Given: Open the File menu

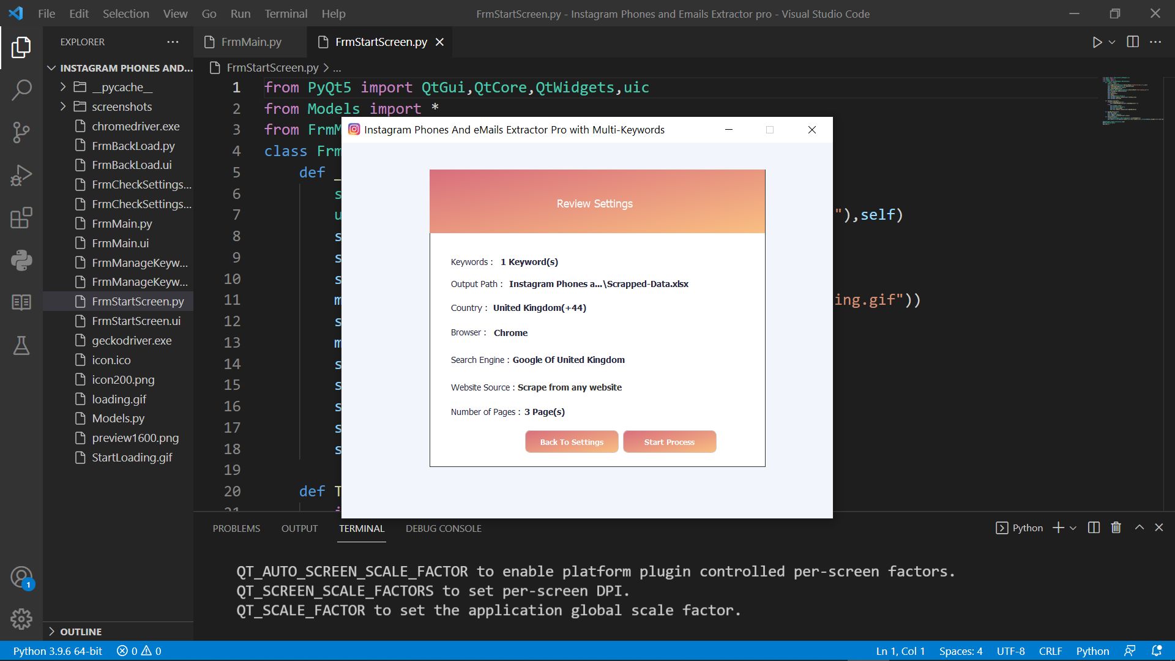Looking at the screenshot, I should pyautogui.click(x=47, y=13).
